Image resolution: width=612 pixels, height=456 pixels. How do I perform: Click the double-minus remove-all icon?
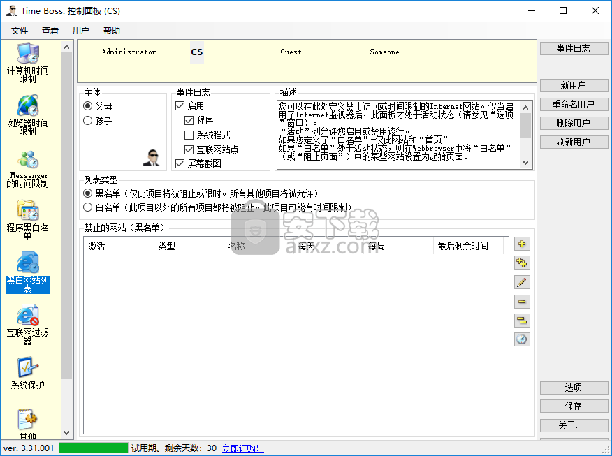(522, 321)
